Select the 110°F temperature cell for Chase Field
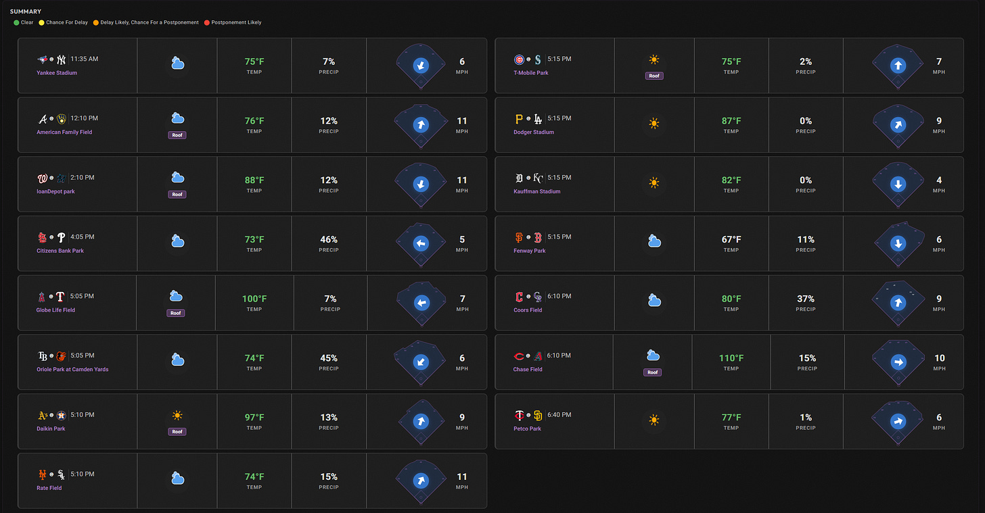 click(731, 362)
